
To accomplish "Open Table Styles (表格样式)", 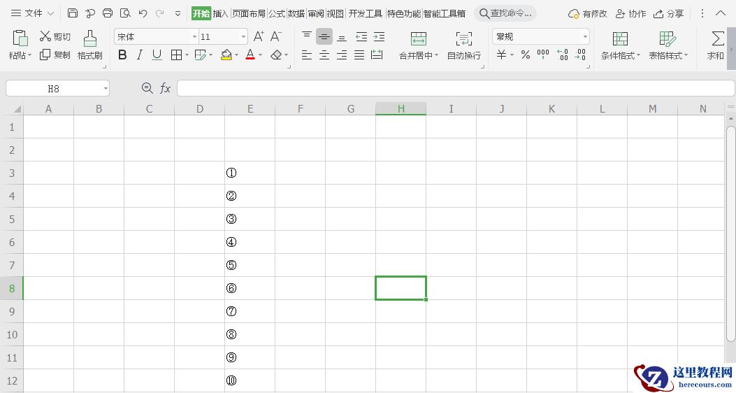I will click(668, 45).
